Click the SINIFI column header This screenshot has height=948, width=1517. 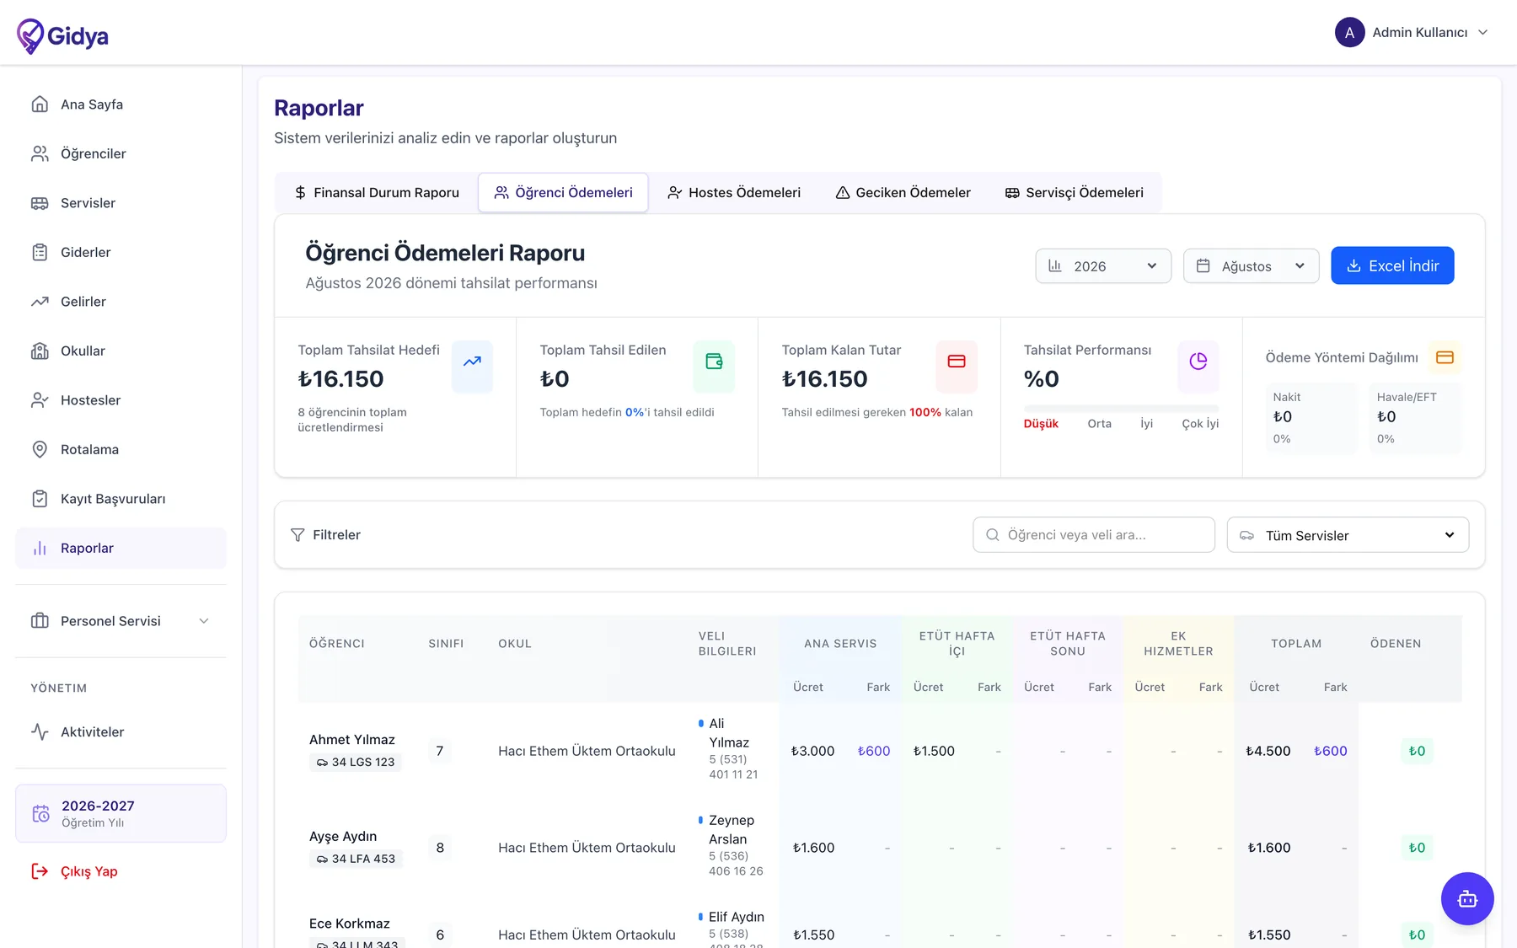(446, 644)
